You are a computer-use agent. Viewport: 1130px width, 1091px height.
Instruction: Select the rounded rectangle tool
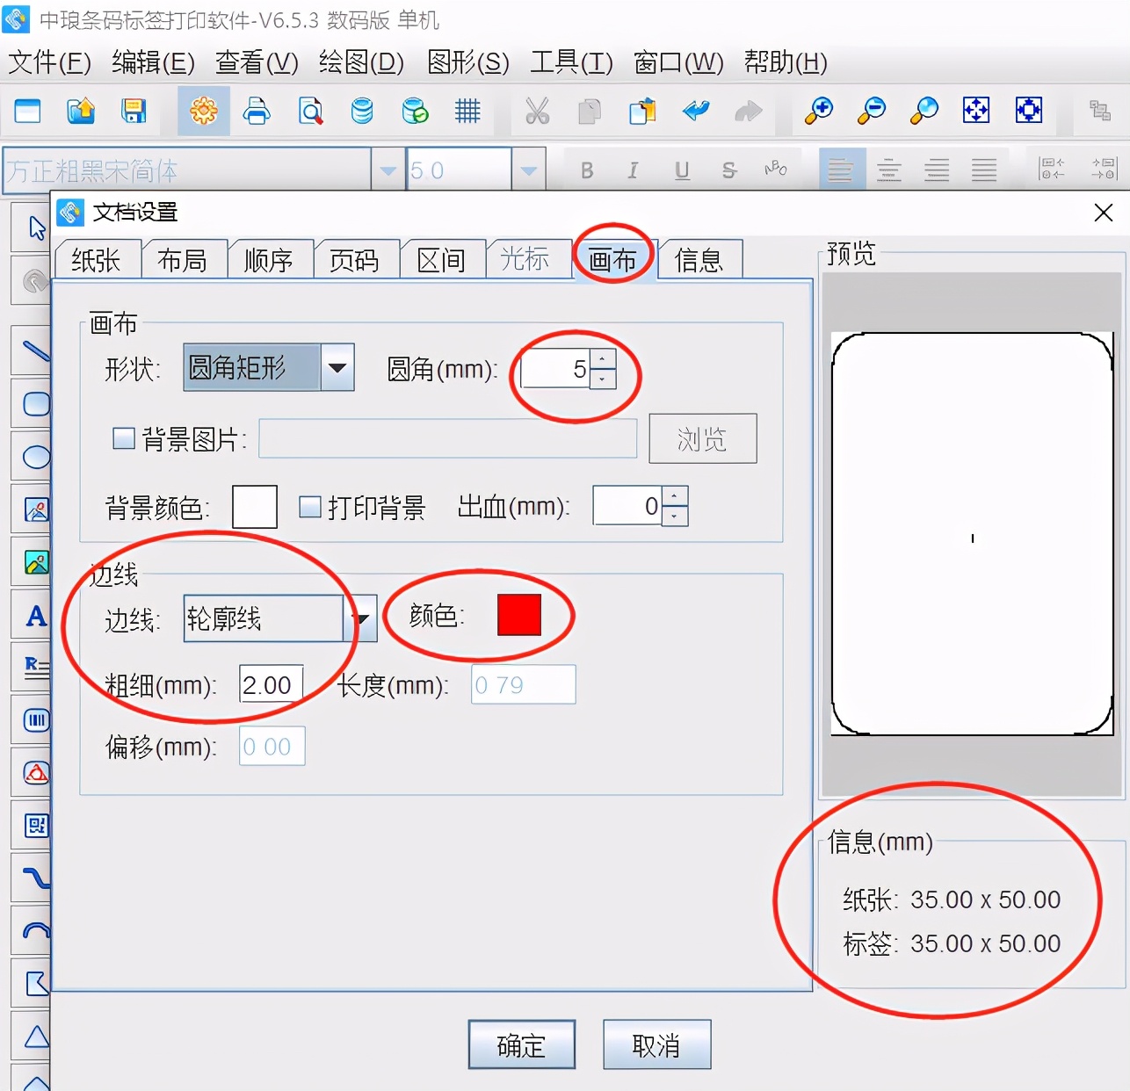36,404
